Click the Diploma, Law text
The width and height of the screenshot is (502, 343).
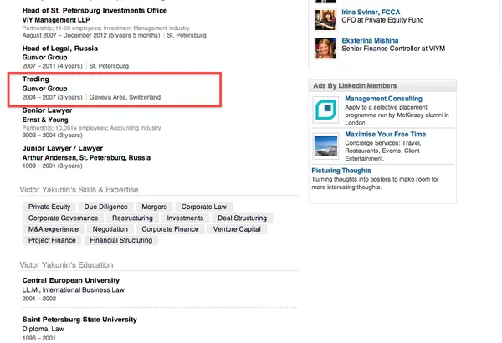43,329
